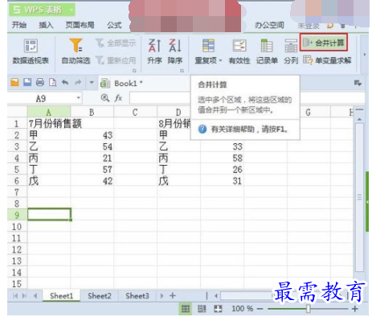Switch to normal view icon in status bar
The width and height of the screenshot is (372, 317).
click(x=186, y=309)
